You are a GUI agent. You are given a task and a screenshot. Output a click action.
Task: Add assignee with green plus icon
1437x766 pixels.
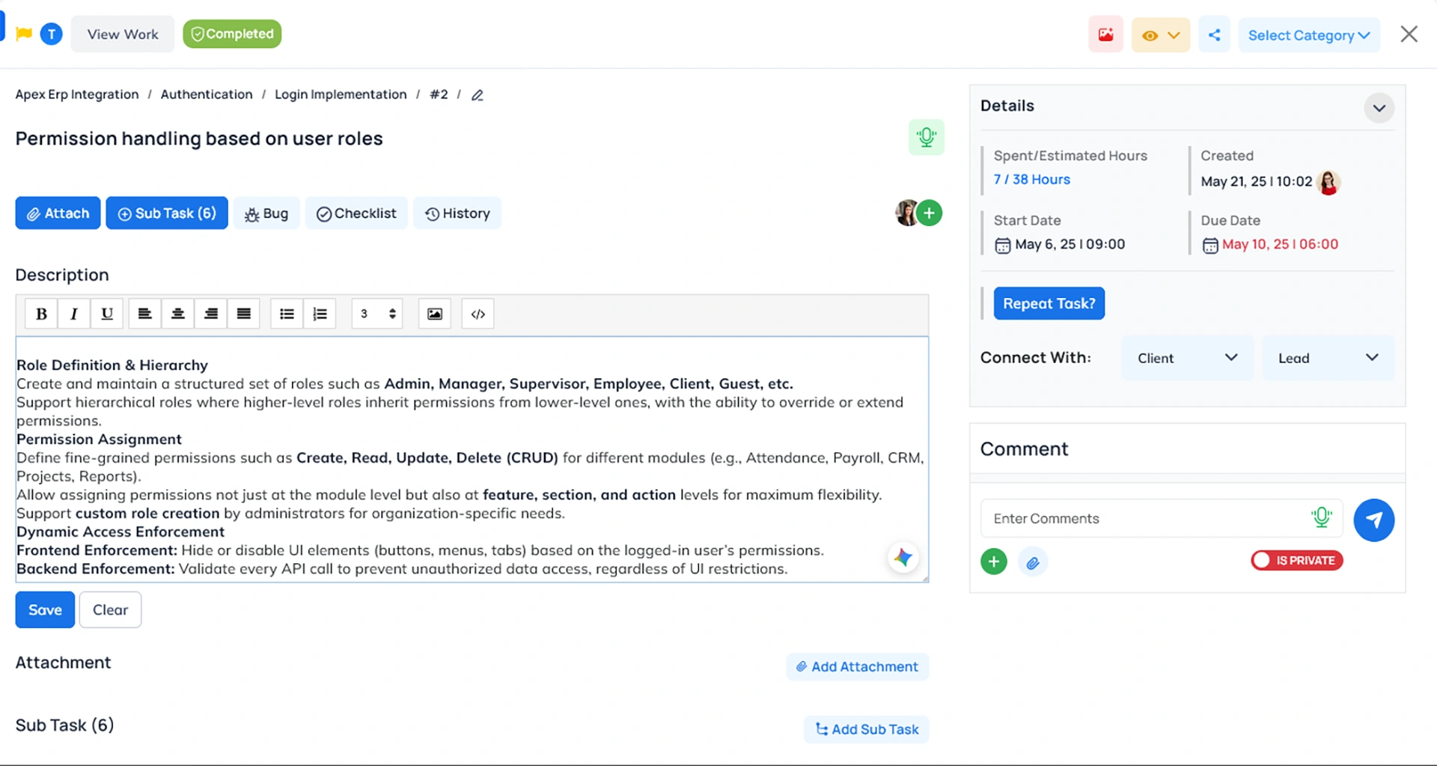pyautogui.click(x=929, y=213)
